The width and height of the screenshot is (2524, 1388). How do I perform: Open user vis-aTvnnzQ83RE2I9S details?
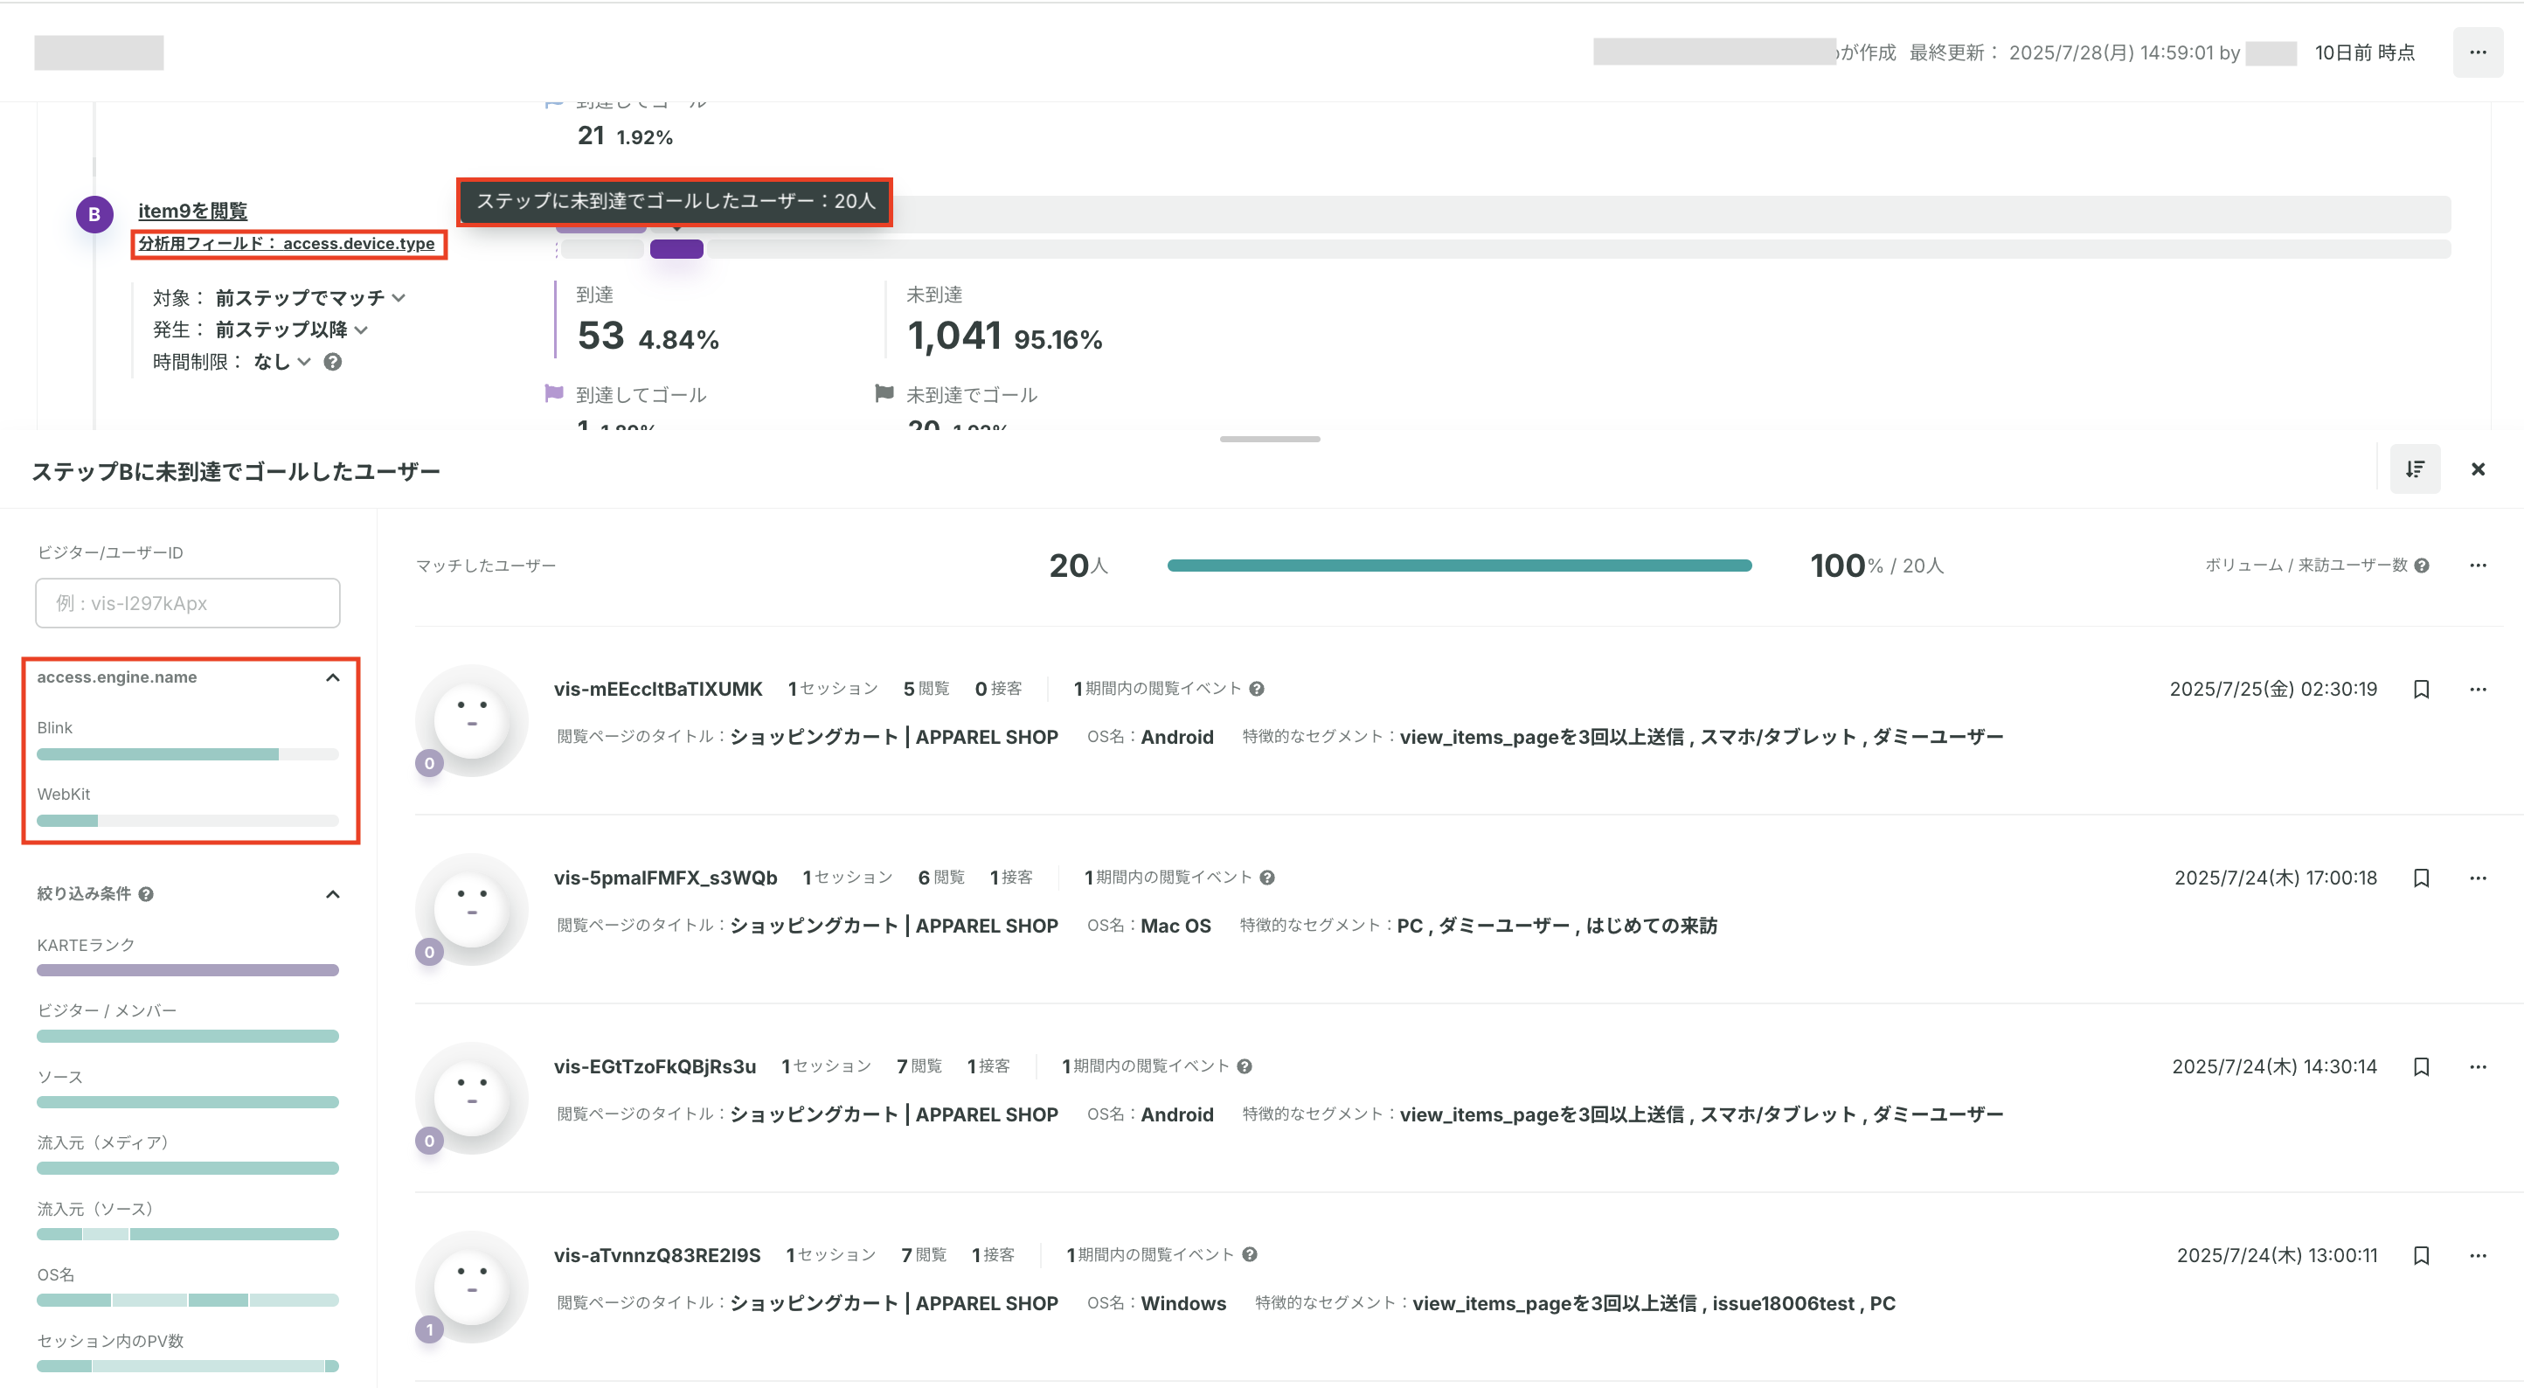tap(656, 1256)
